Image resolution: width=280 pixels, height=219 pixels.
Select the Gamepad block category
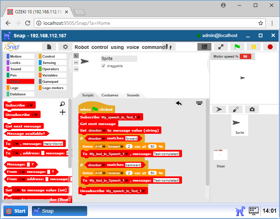[x=53, y=81]
